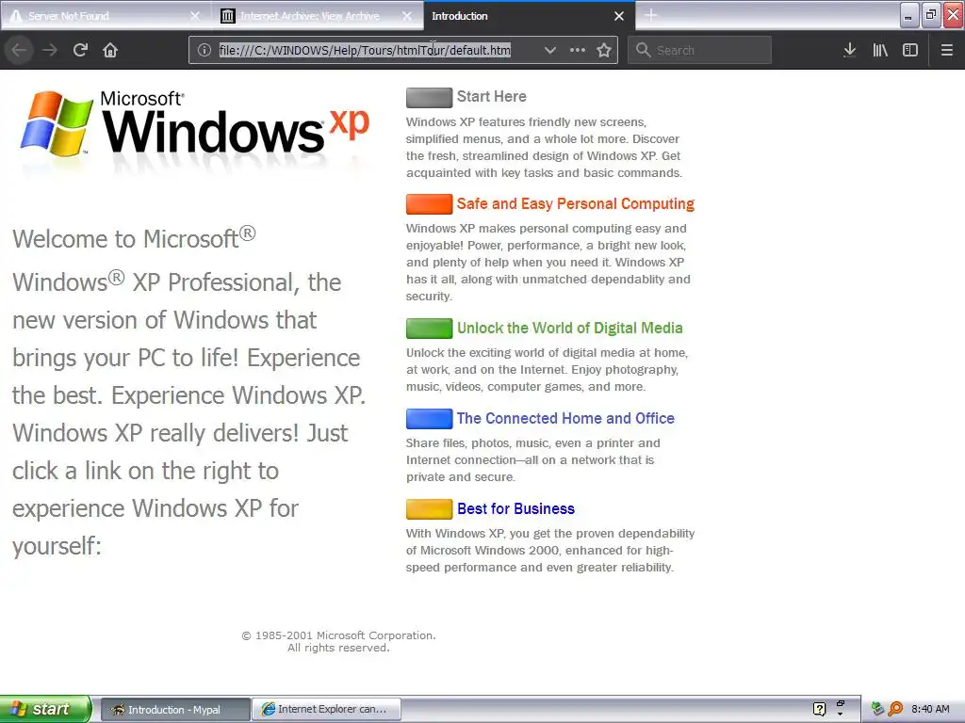The width and height of the screenshot is (965, 723).
Task: Click the 'All rights reserved.' text
Action: tap(338, 648)
